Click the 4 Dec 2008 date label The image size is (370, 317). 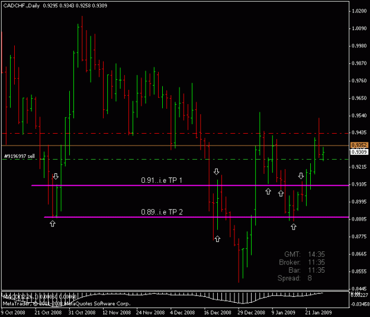[x=183, y=313]
